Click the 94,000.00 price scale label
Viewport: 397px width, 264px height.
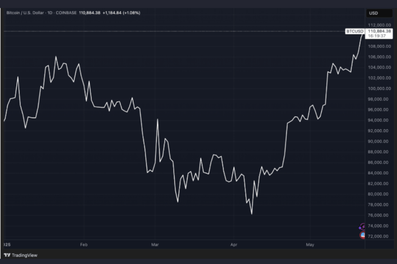click(x=378, y=120)
